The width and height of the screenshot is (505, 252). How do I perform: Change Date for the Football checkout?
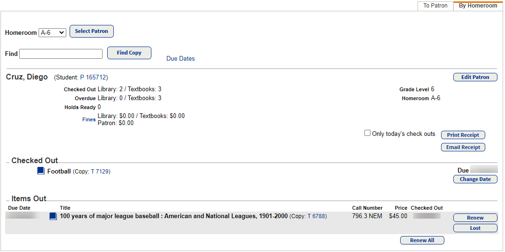coord(475,179)
